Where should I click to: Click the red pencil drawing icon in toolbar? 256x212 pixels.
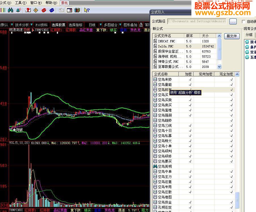click(x=28, y=9)
